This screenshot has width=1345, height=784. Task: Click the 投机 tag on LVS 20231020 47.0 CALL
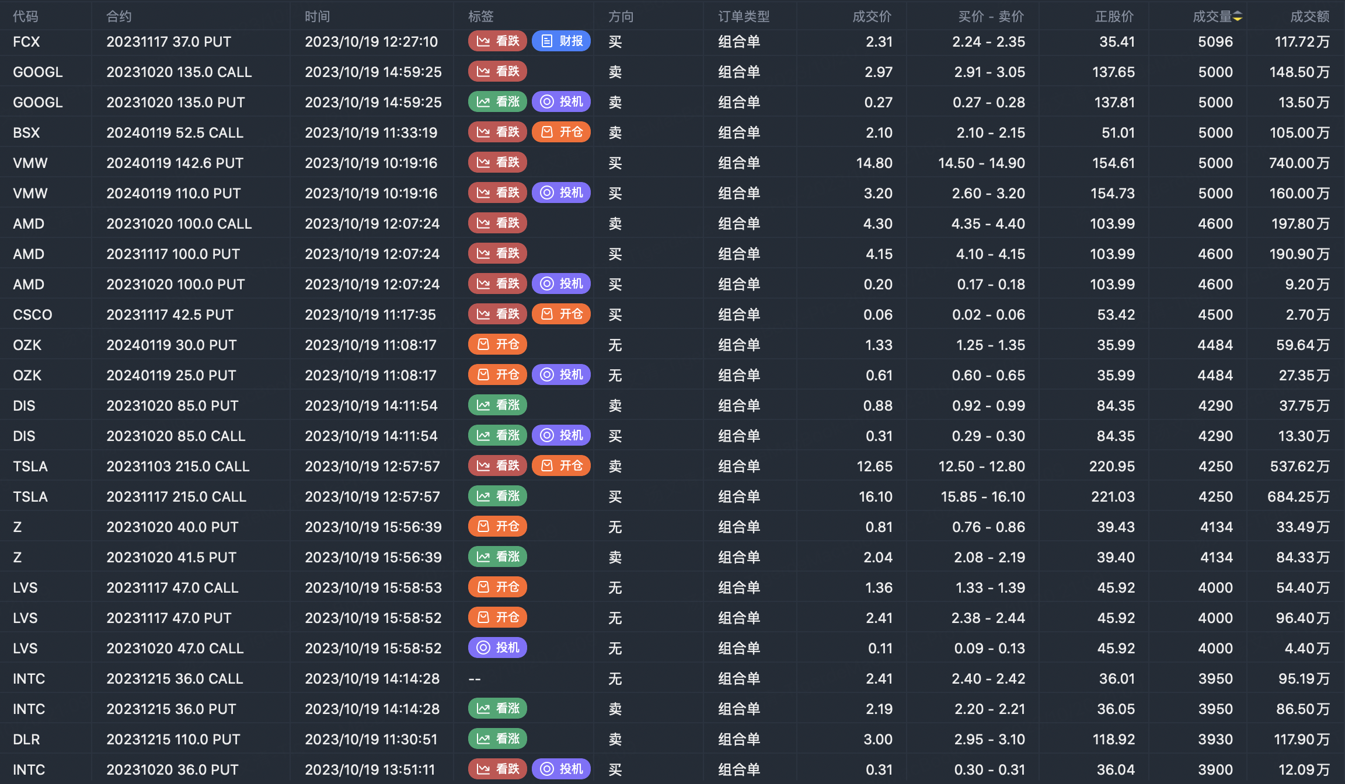coord(497,648)
